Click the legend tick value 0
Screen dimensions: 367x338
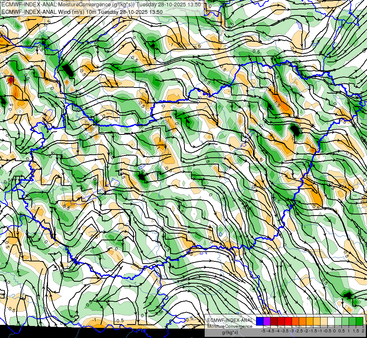tap(334, 331)
